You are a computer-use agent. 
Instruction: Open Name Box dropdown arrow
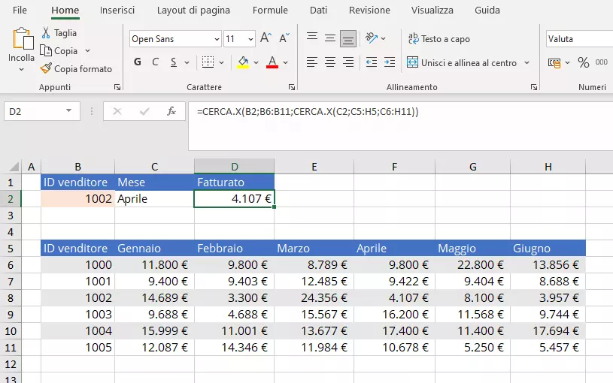(68, 111)
